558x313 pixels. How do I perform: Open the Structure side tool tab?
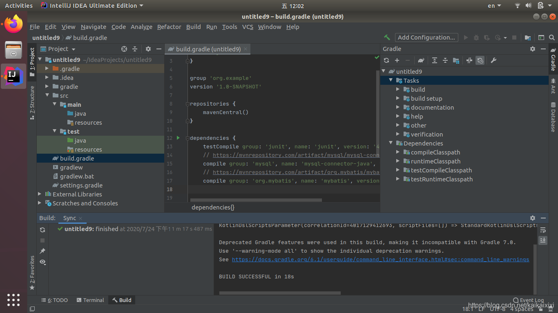click(x=32, y=102)
